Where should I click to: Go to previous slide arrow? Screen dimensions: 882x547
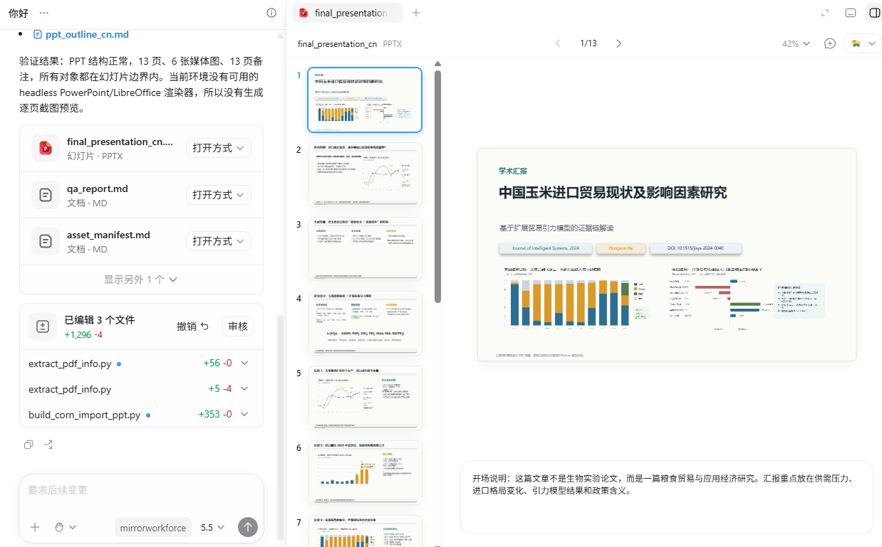click(559, 43)
